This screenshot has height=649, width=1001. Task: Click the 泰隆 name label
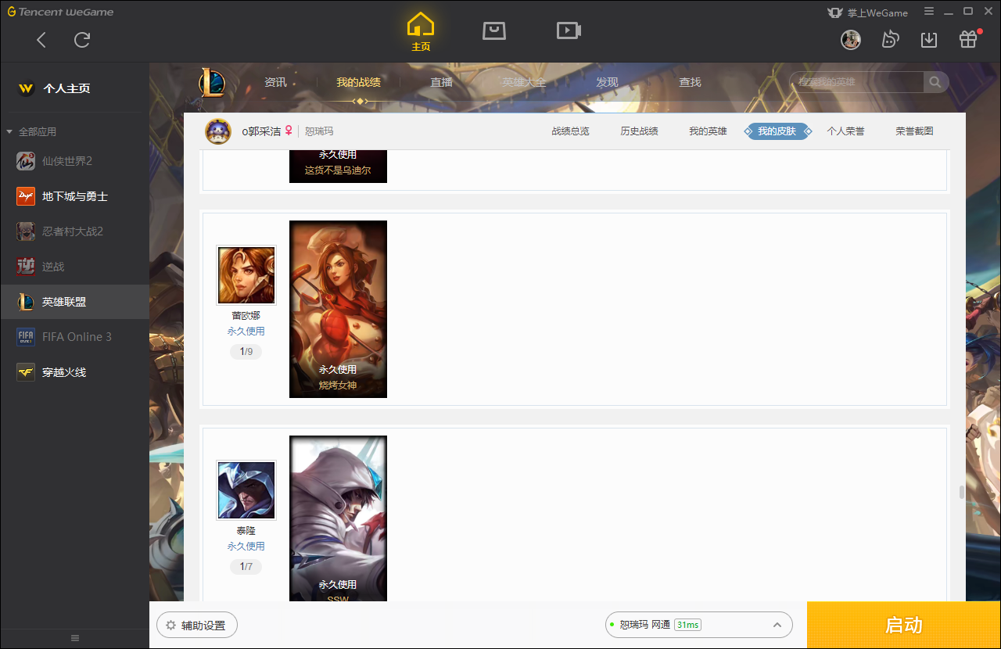(x=246, y=531)
